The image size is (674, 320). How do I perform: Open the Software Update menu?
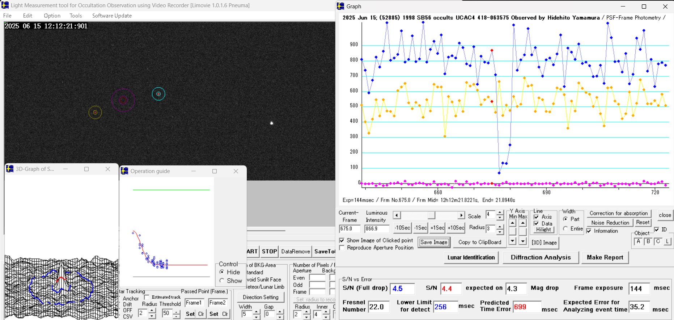coord(112,16)
